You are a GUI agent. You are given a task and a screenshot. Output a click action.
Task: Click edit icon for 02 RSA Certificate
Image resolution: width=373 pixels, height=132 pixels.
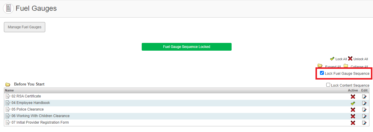364,97
